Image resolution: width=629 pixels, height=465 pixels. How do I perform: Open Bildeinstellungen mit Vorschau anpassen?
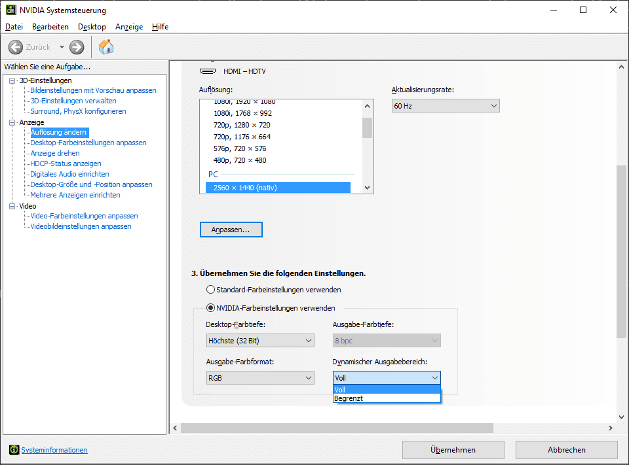(x=93, y=90)
